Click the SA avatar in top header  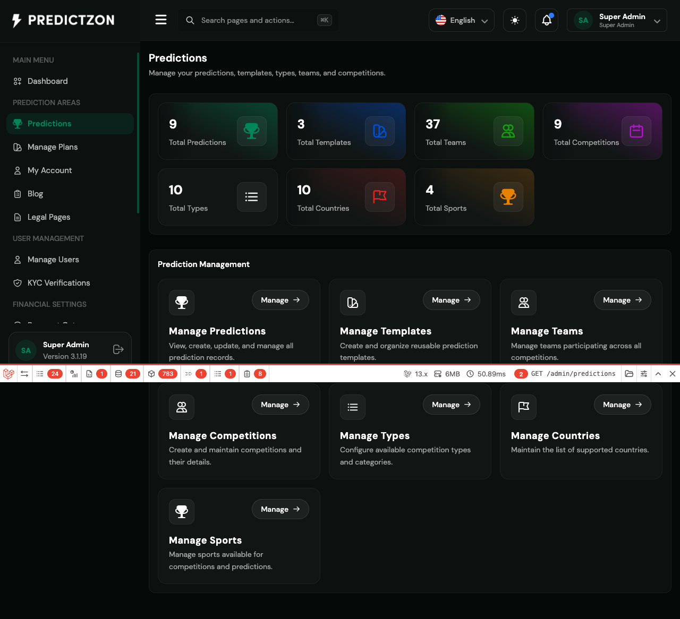pos(583,20)
